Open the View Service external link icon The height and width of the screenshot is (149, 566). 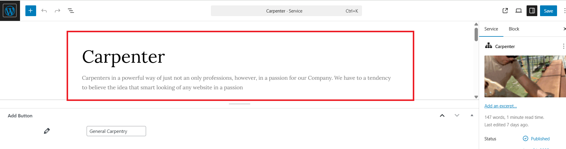(x=505, y=11)
